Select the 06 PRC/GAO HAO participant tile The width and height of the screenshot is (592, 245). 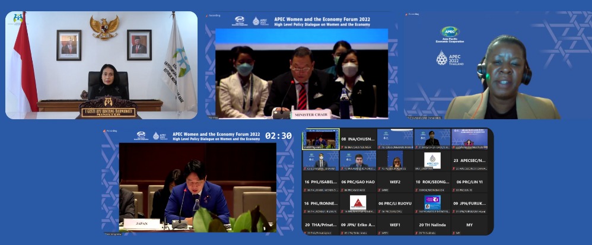358,182
